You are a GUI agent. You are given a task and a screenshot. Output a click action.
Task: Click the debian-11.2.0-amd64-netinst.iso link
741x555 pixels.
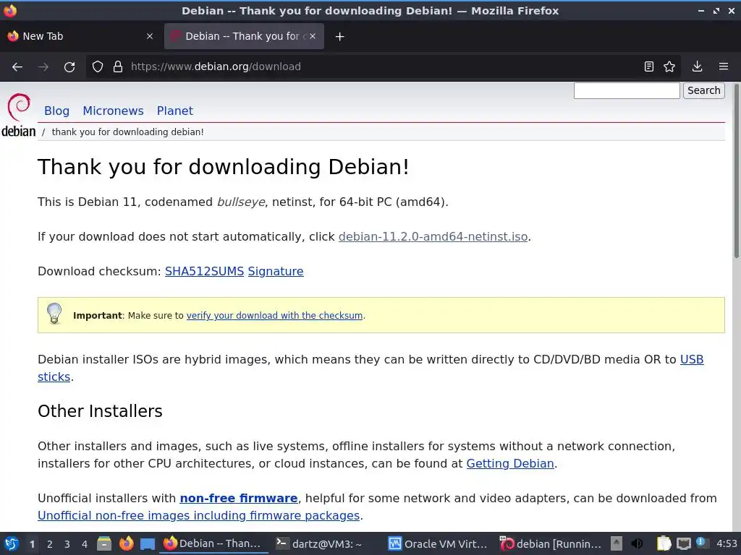coord(433,236)
